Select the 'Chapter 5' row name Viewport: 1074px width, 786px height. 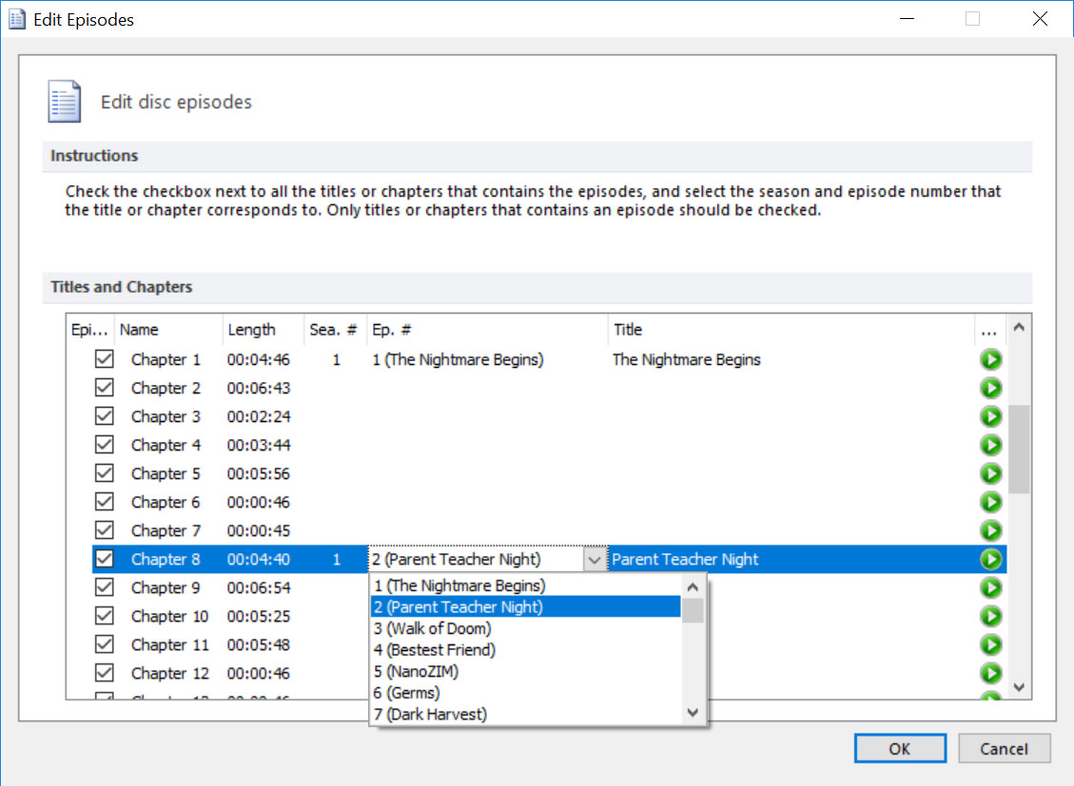pos(166,473)
